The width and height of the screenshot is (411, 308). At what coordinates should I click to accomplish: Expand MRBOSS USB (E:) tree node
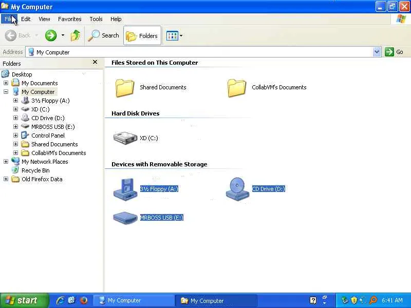tap(15, 127)
